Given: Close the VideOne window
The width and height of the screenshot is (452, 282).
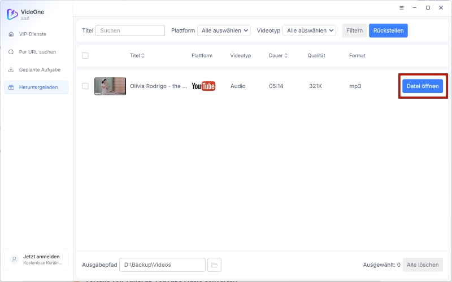Looking at the screenshot, I should tap(441, 8).
